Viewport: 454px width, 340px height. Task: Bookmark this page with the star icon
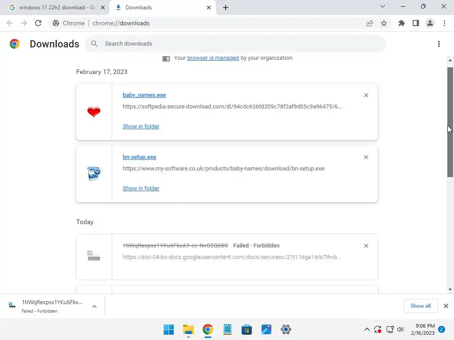tap(384, 23)
